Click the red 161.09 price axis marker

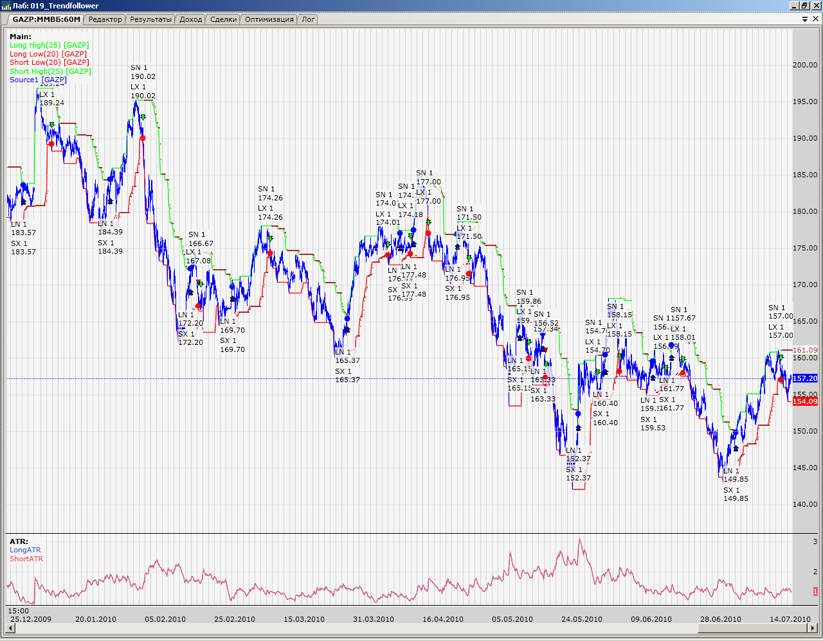(805, 350)
